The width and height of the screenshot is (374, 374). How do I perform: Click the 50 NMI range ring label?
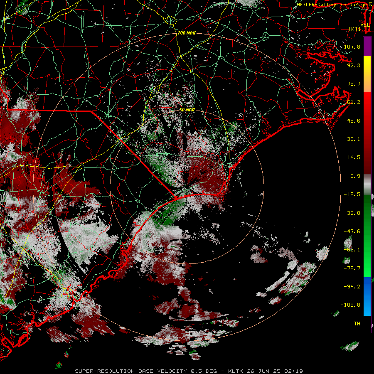[187, 110]
